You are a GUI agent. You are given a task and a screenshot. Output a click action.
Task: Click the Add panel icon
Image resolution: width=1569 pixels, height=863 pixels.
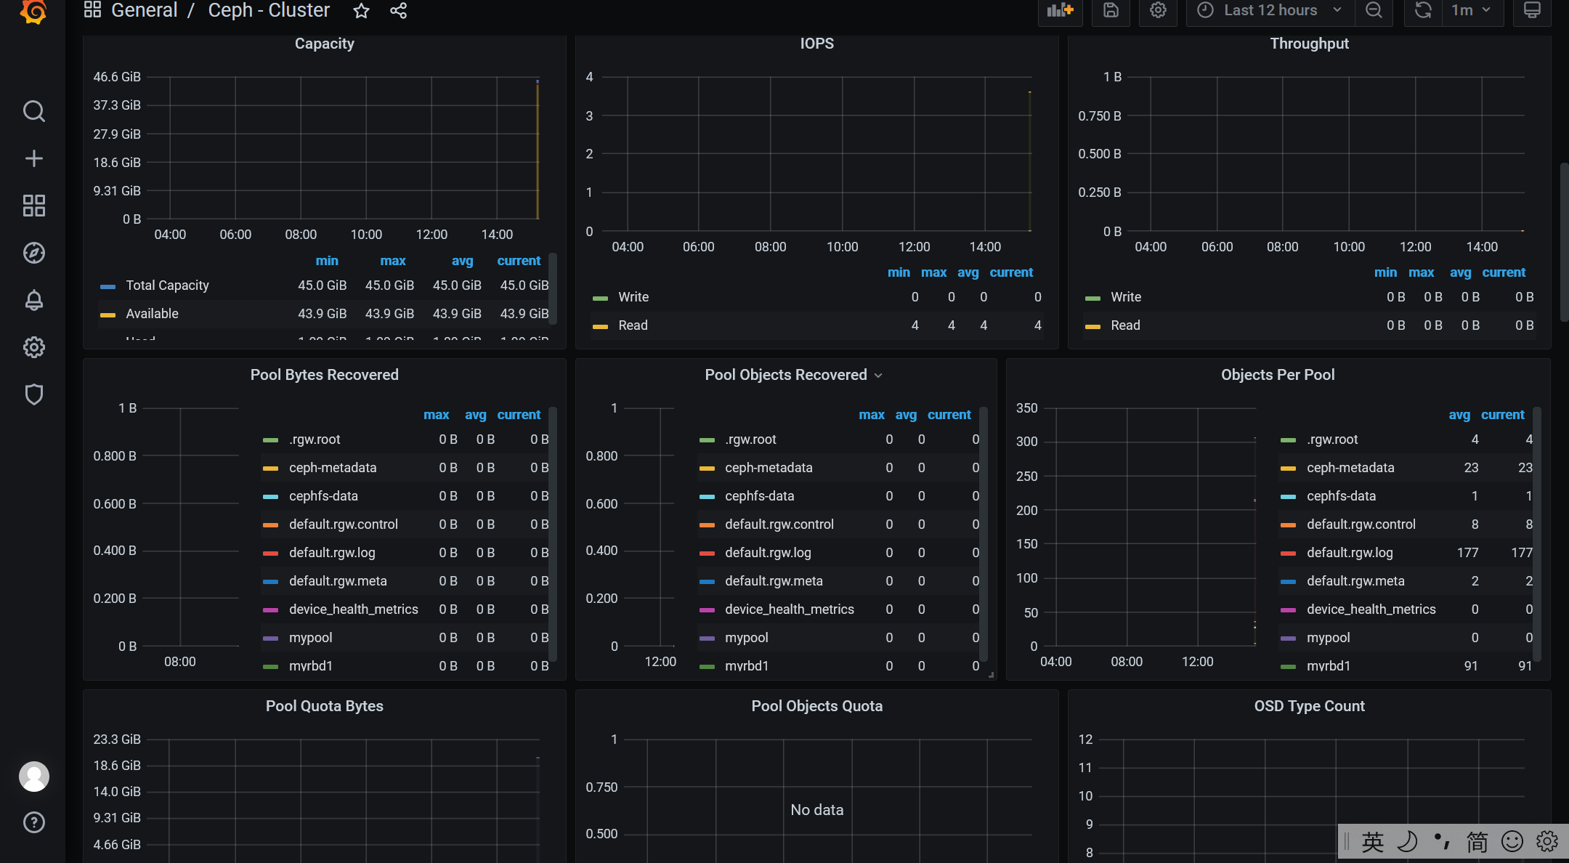[x=1060, y=11]
